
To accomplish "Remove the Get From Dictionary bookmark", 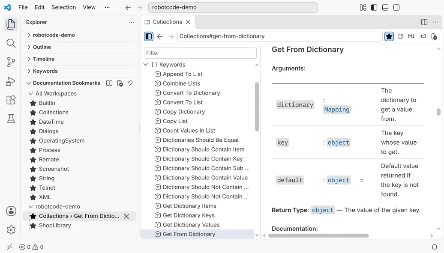I will pos(126,216).
